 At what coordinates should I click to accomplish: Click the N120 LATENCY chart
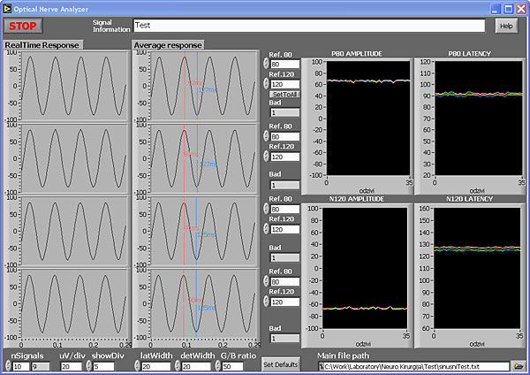477,268
